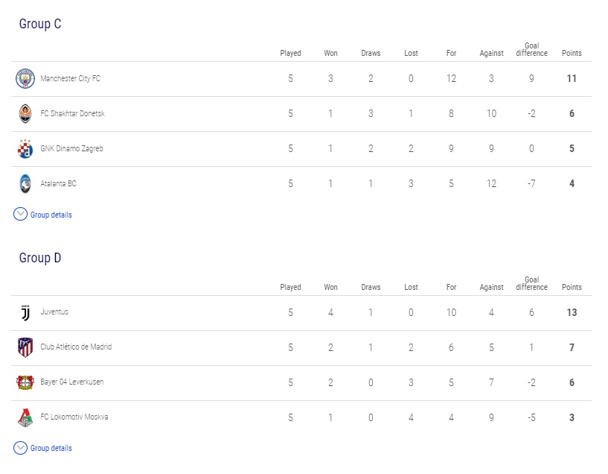Select the Manchester City FC team name
The height and width of the screenshot is (474, 608).
(x=70, y=78)
